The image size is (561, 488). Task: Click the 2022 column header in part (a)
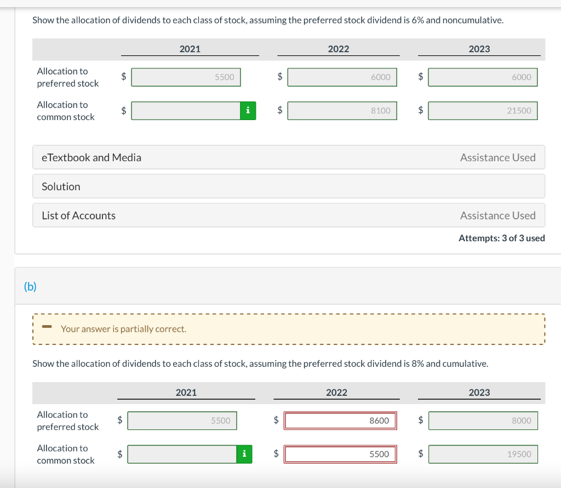tap(339, 49)
